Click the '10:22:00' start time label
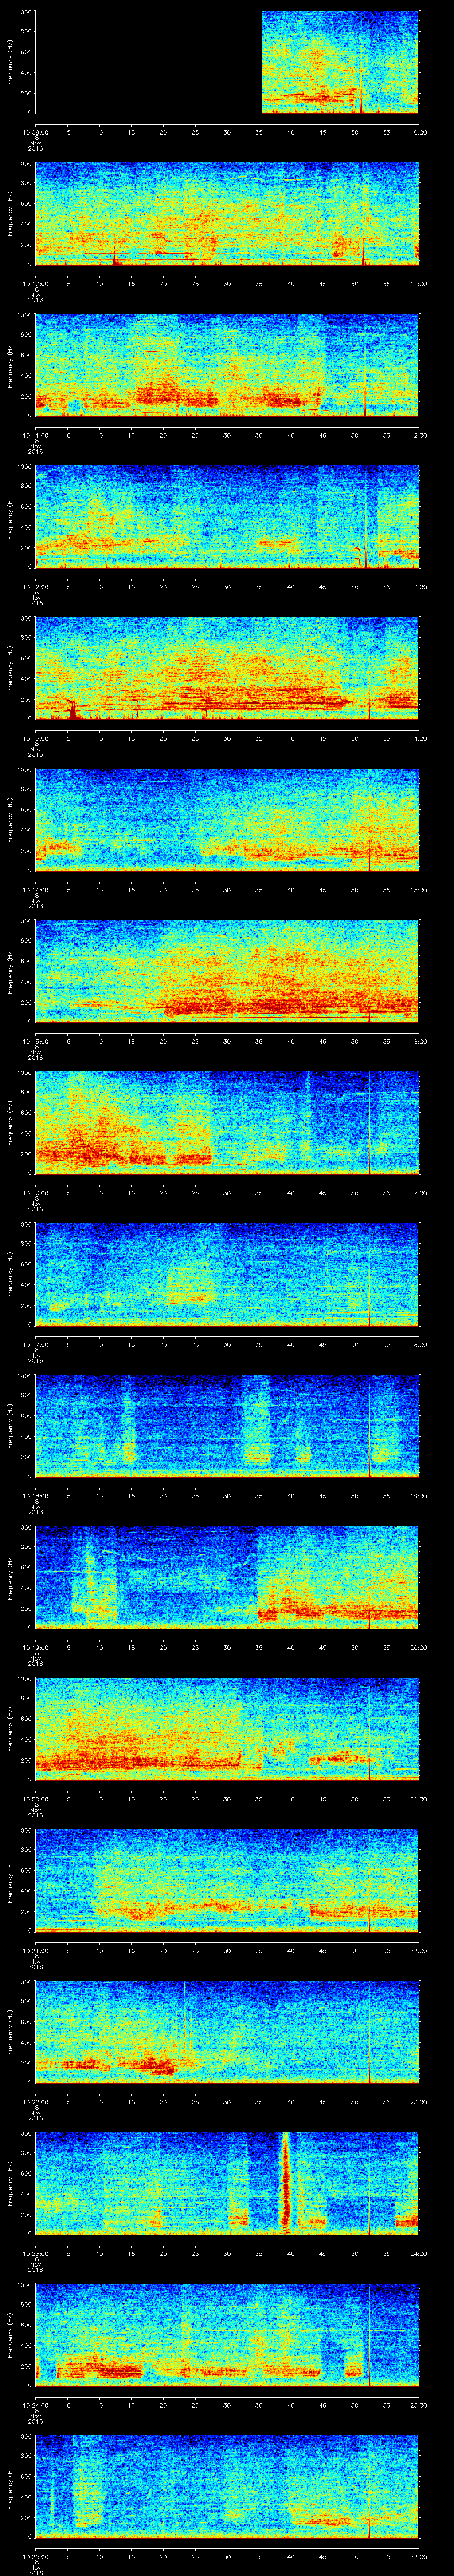 35,2101
